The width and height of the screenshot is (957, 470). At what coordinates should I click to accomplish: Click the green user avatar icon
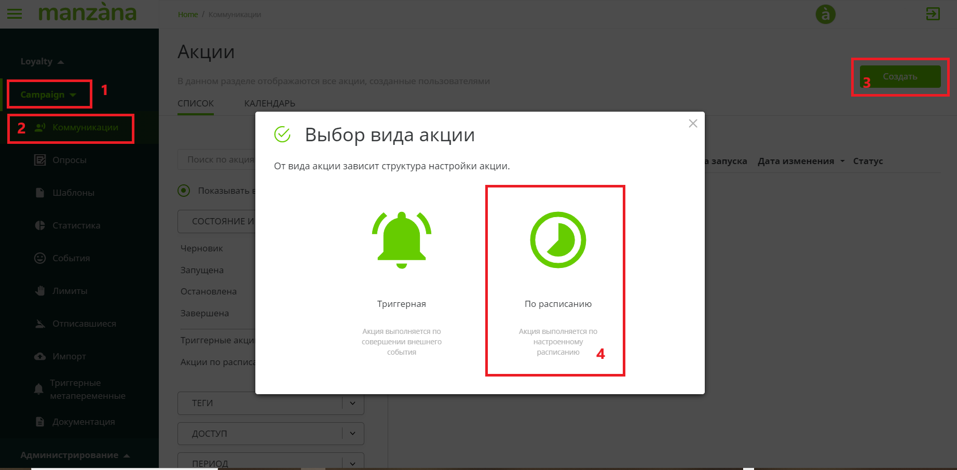click(825, 14)
